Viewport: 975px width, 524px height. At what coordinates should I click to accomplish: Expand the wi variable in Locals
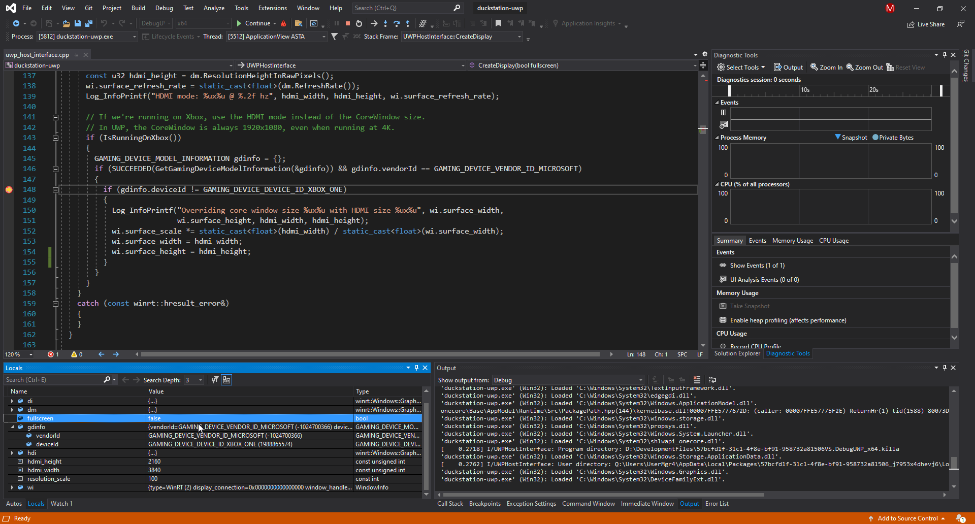tap(12, 487)
